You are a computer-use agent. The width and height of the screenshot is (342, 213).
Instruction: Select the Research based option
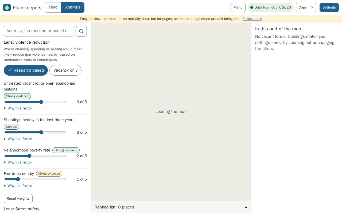tap(26, 70)
